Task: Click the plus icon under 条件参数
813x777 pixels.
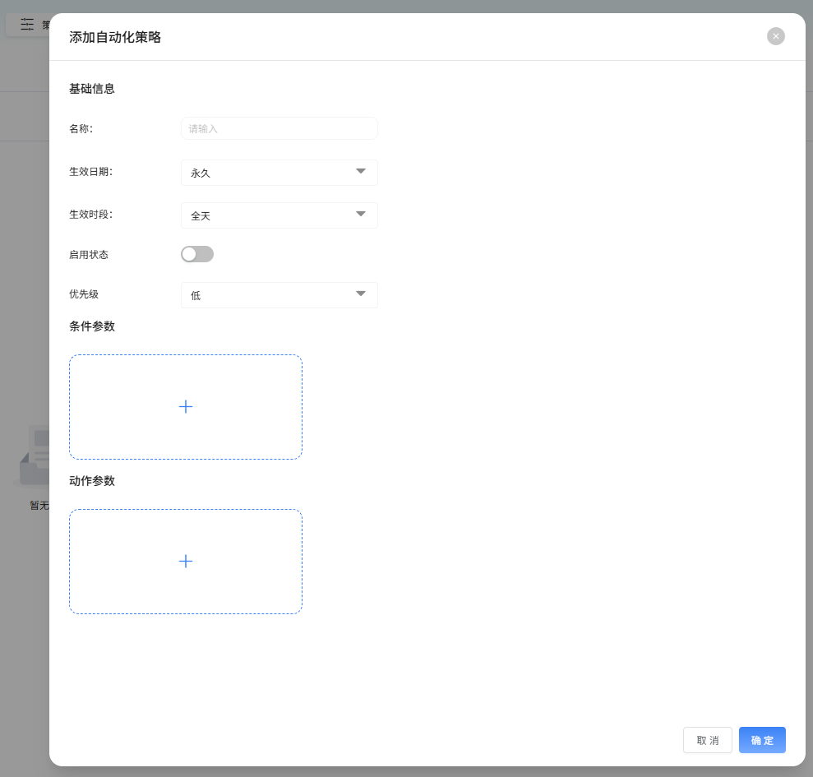Action: click(x=186, y=406)
